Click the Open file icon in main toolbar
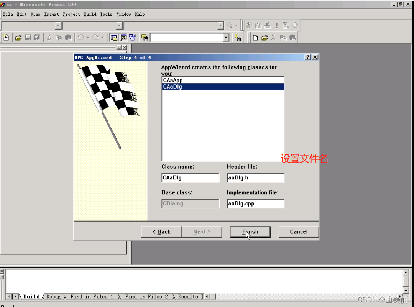414x307 pixels. tap(18, 38)
